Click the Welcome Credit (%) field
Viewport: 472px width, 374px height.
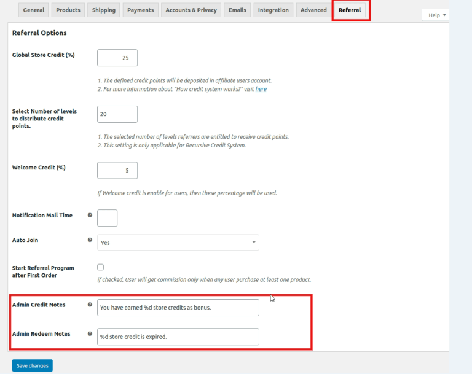(x=117, y=170)
